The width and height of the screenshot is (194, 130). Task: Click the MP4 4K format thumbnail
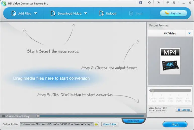(x=170, y=61)
